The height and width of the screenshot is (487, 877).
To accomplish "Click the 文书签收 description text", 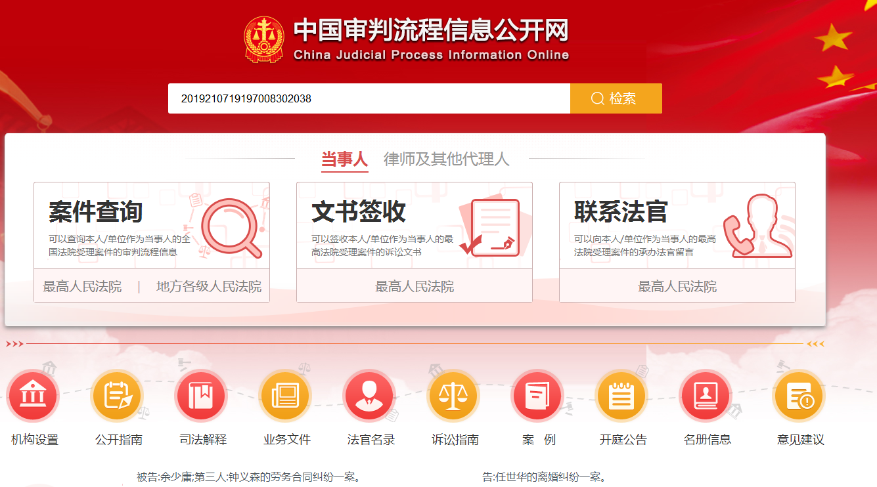I will (382, 245).
